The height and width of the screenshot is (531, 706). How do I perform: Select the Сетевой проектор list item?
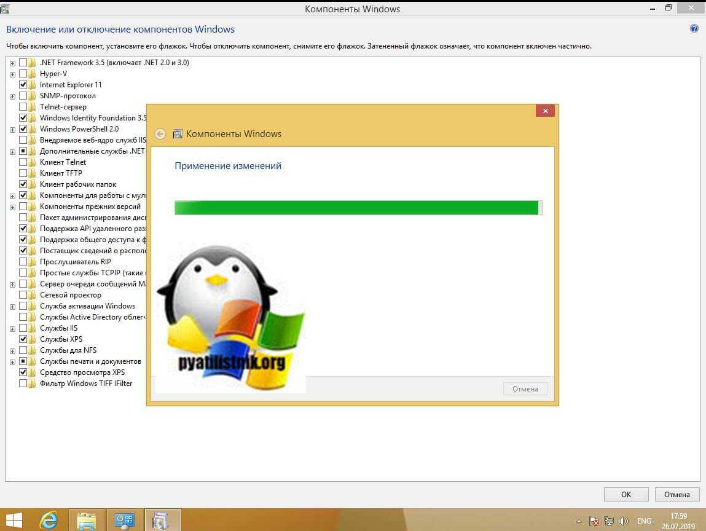click(70, 295)
